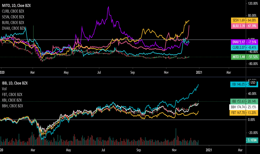Click the Jul label on upper time axis
Viewport: 260px width, 154px height.
point(99,73)
